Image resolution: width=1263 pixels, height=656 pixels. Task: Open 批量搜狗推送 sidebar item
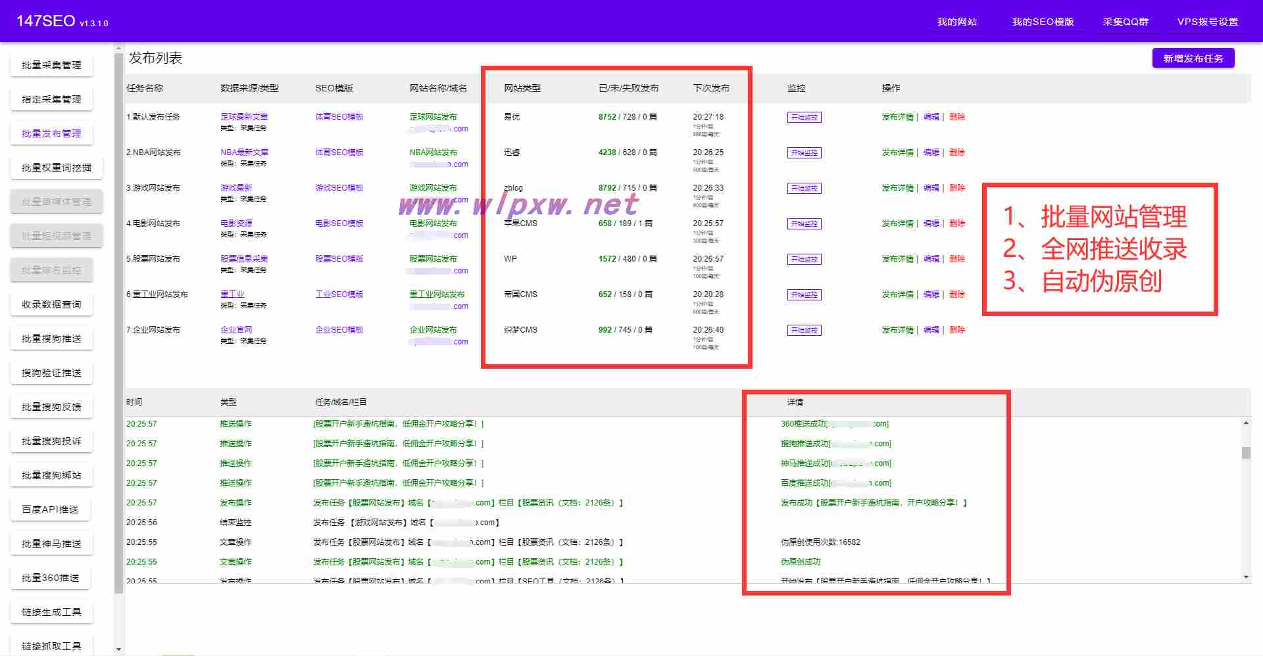51,339
